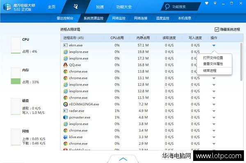Click the 下载：0.46 K/S network label
The width and height of the screenshot is (246, 163).
pyautogui.click(x=34, y=143)
